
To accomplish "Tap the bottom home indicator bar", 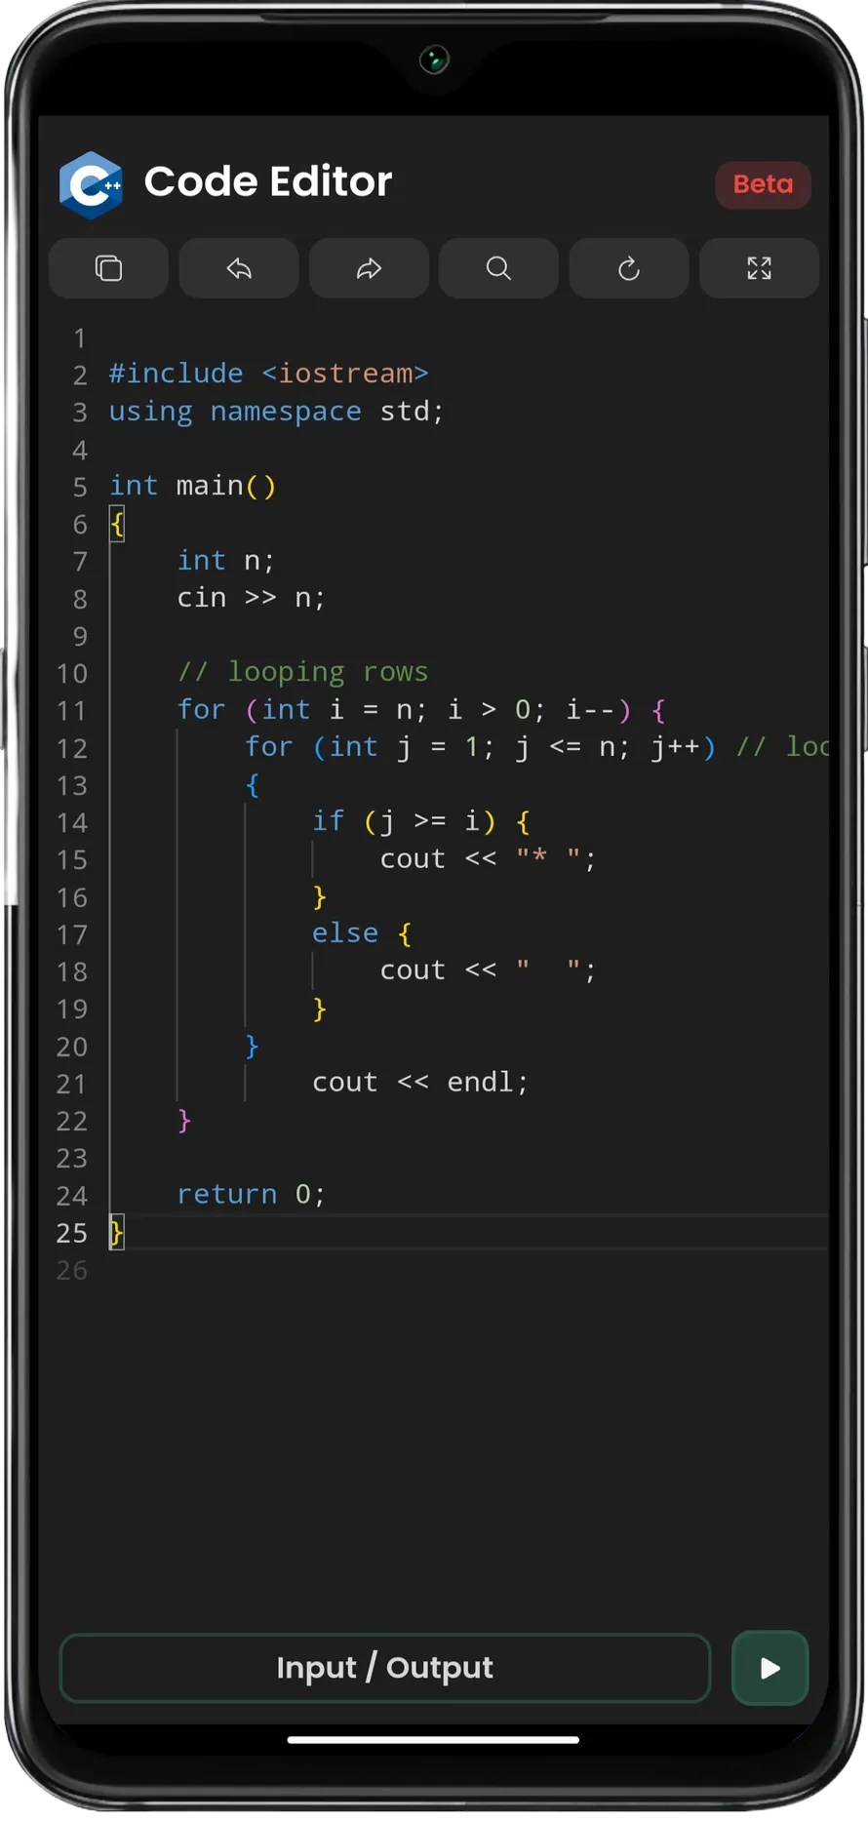I will coord(433,1739).
